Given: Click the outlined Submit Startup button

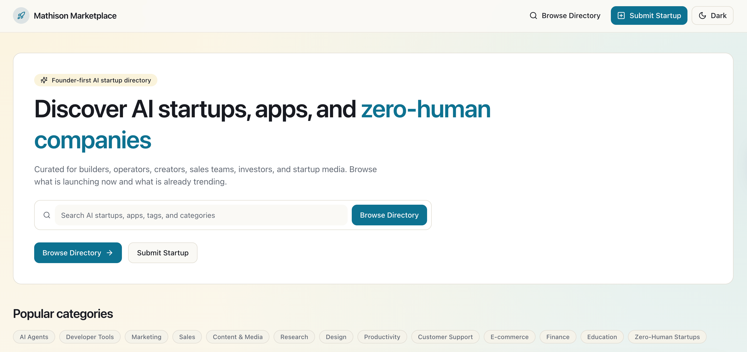Looking at the screenshot, I should tap(163, 253).
